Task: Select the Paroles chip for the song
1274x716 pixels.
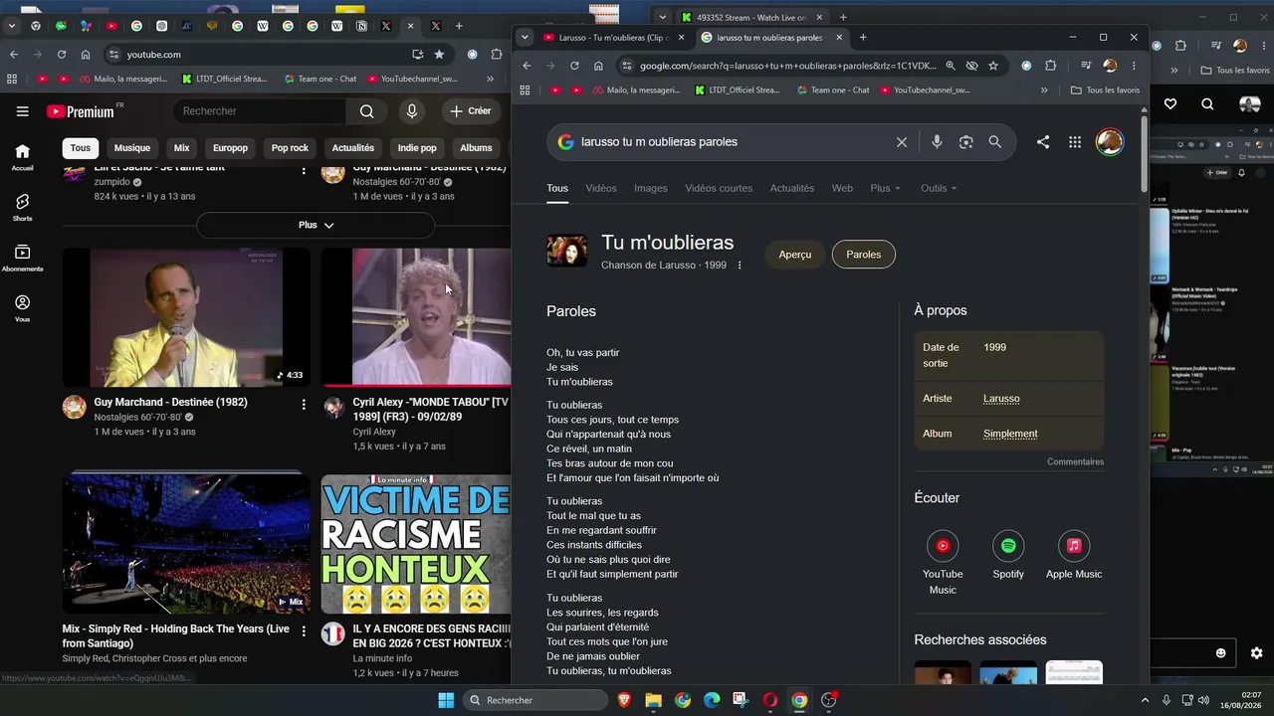Action: coord(864,255)
